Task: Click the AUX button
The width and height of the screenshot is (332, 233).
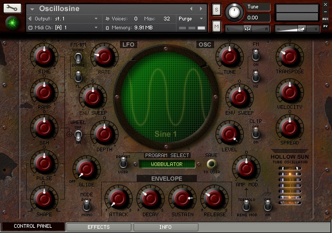Action: click(x=325, y=19)
